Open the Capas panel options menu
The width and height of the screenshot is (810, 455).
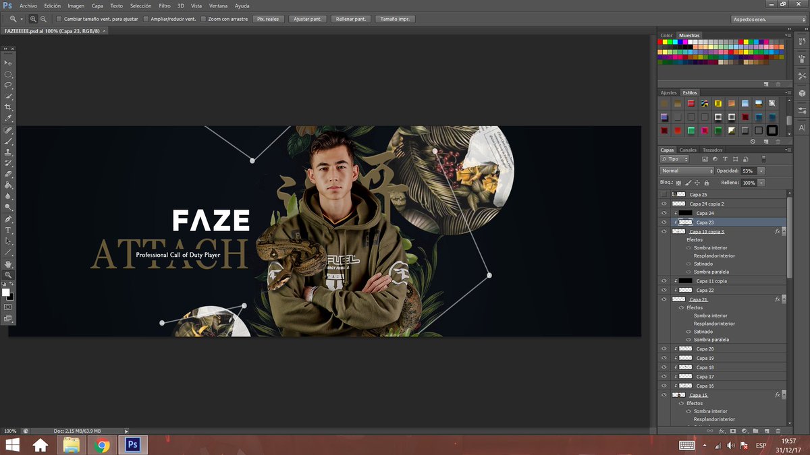point(788,150)
